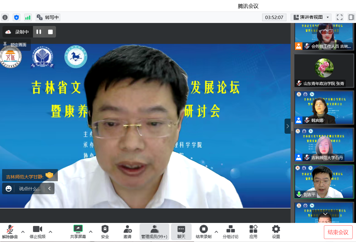This screenshot has width=356, height=242.
Task: Collapse the participant video sidebar arrow
Action: pos(288,126)
